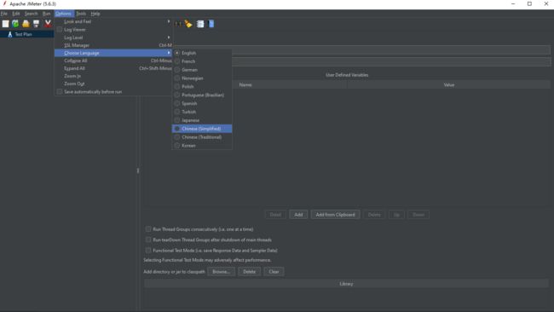554x312 pixels.
Task: Click the Cut scissors toolbar icon
Action: 48,24
